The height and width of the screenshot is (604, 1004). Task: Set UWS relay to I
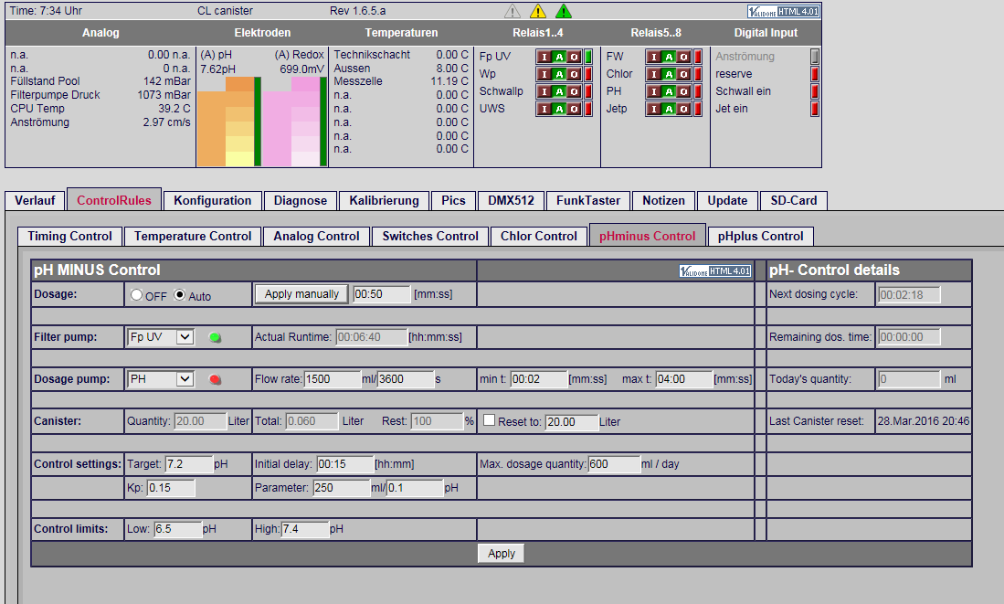click(544, 109)
